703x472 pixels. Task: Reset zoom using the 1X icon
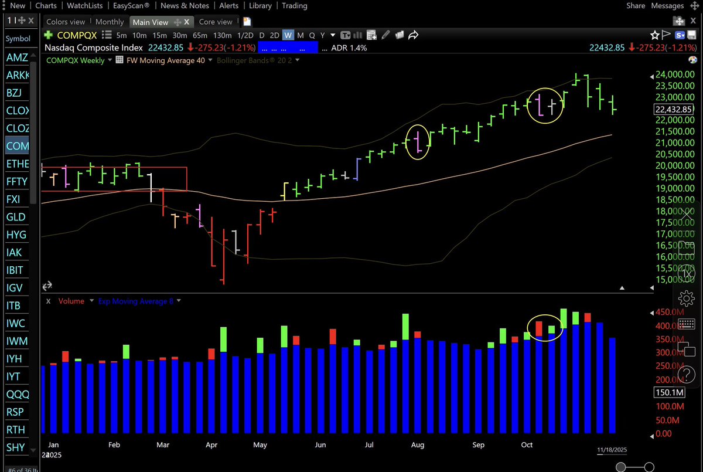coord(687,272)
